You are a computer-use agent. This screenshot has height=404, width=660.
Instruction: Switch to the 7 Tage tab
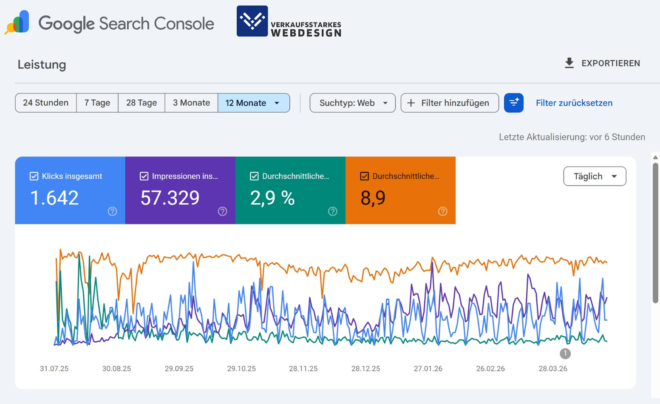[97, 103]
